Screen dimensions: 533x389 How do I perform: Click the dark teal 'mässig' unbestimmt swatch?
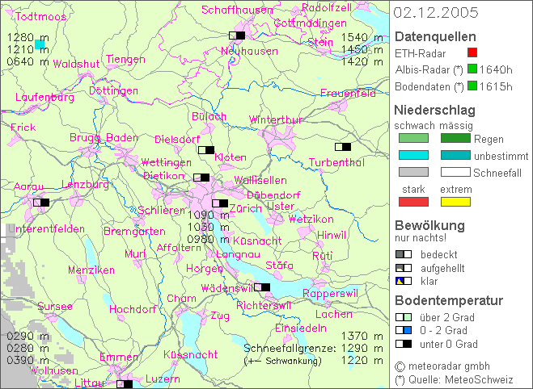tap(455, 155)
